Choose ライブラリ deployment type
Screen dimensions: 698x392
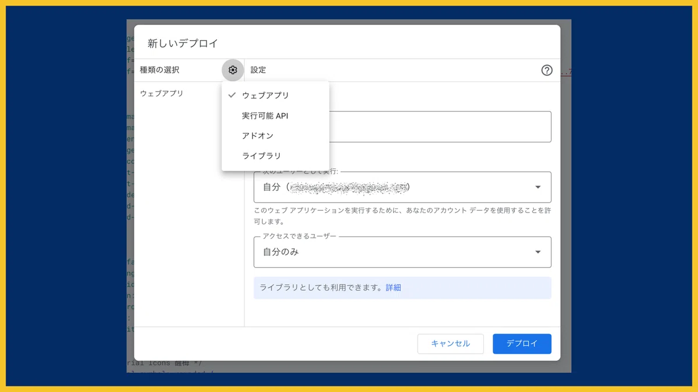coord(275,156)
